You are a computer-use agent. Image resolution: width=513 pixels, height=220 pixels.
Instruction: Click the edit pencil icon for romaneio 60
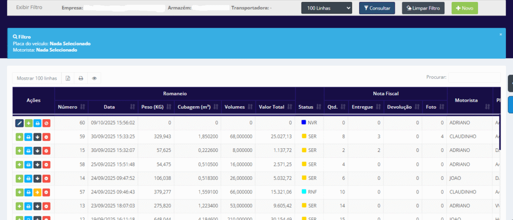(x=20, y=123)
